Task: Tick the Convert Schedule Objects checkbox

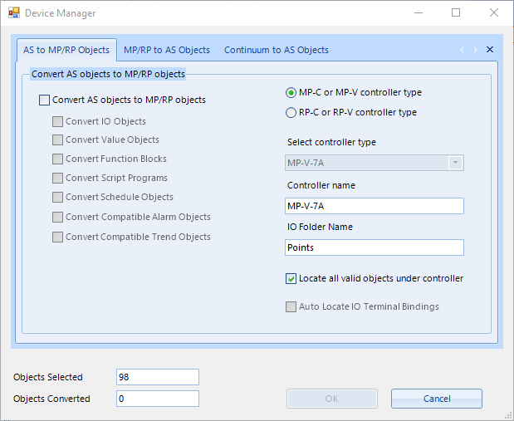Action: (x=57, y=197)
